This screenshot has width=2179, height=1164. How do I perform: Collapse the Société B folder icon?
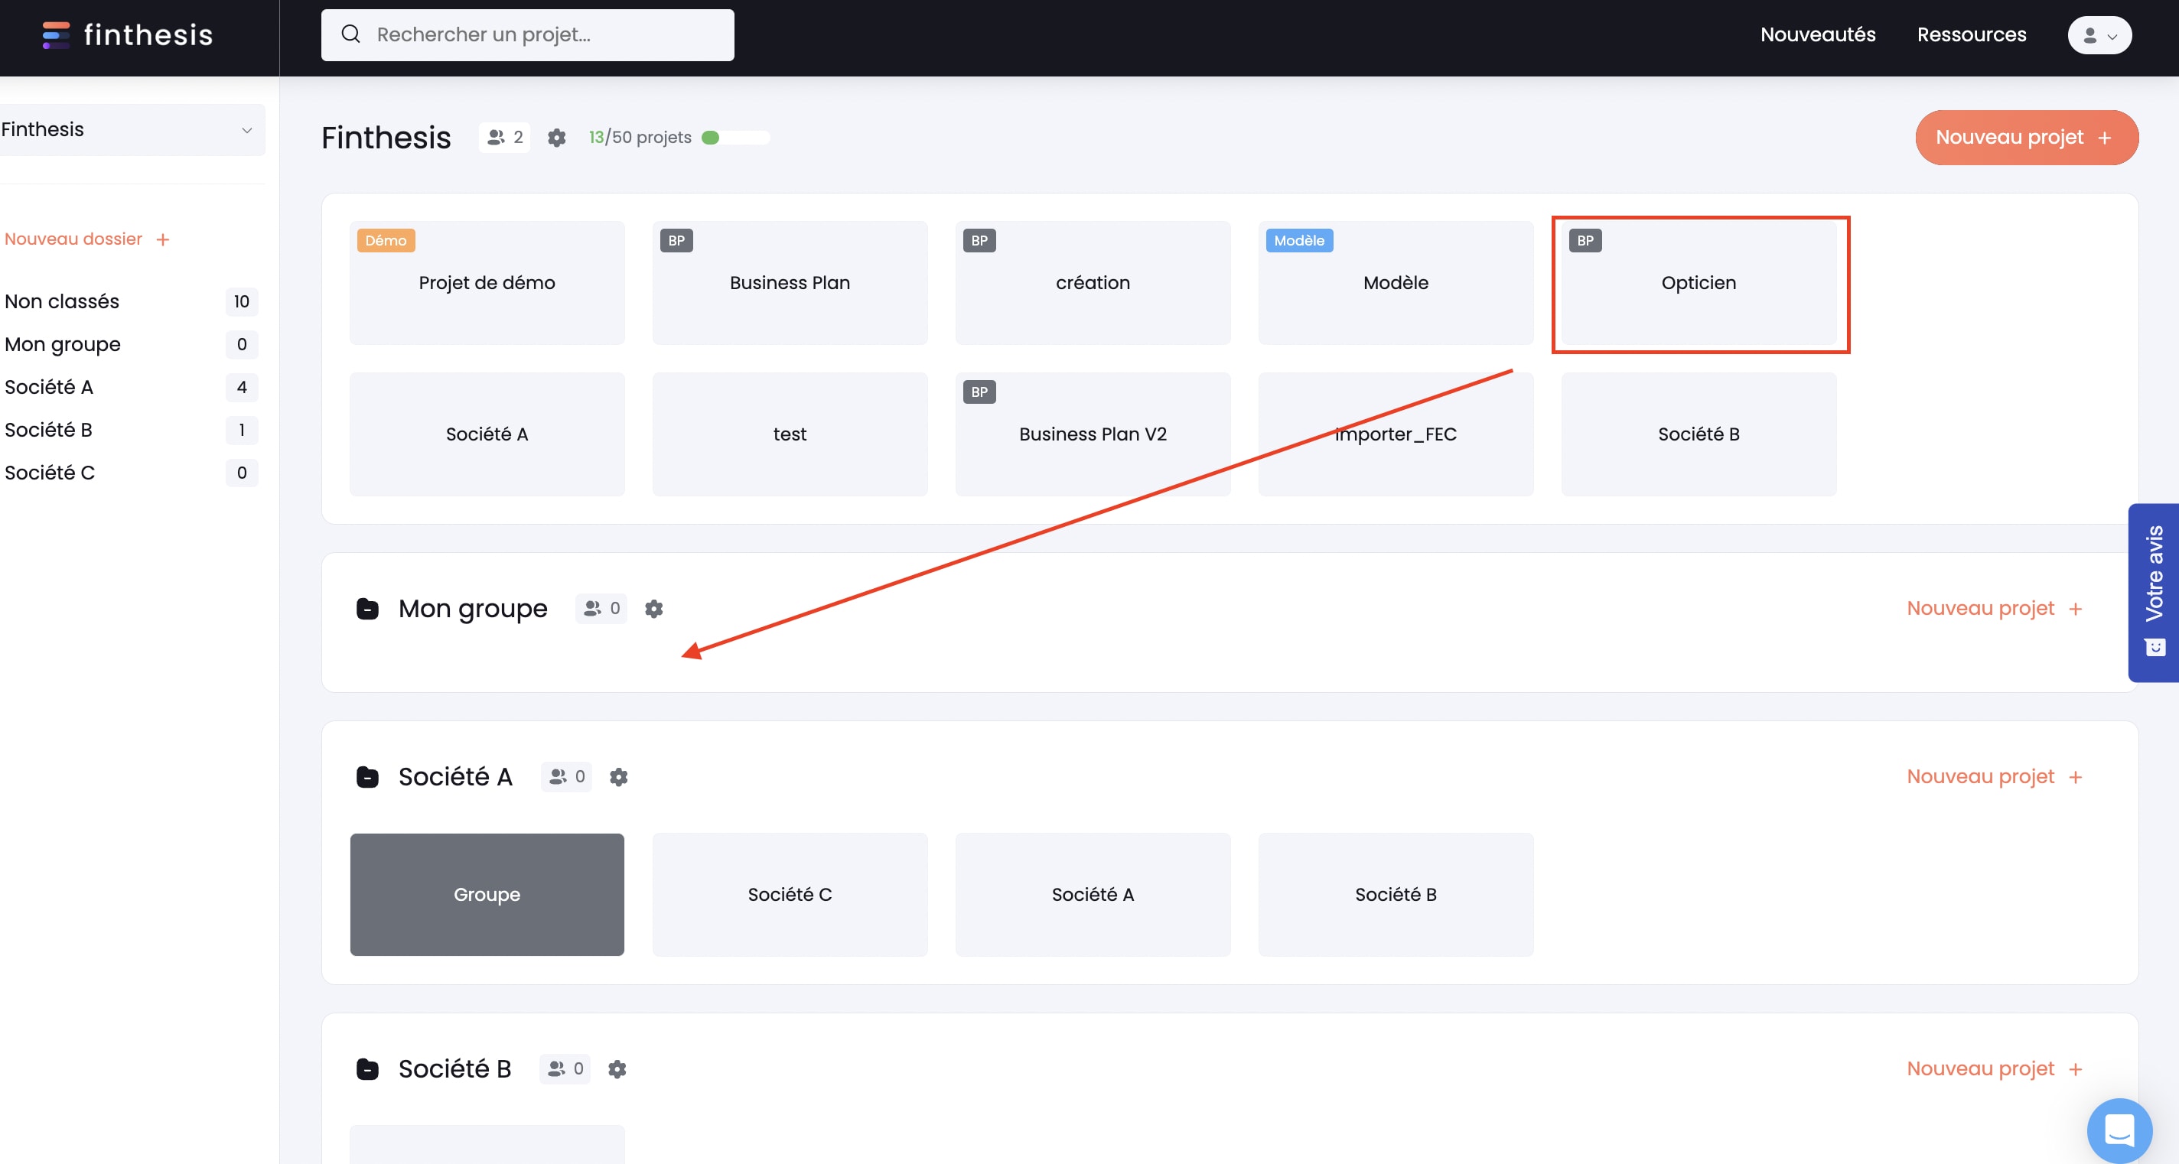point(367,1068)
